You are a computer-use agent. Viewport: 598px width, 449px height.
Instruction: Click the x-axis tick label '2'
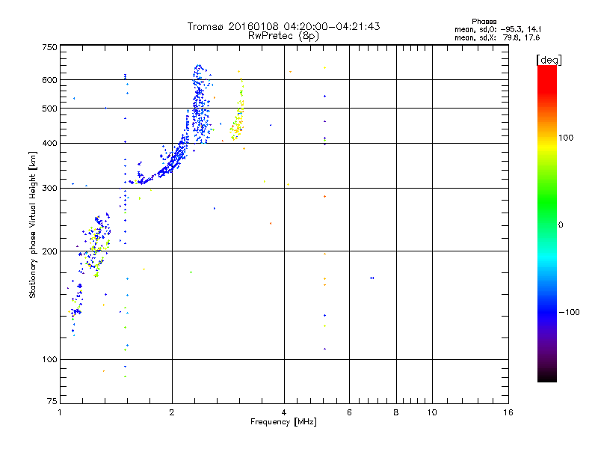pos(172,412)
